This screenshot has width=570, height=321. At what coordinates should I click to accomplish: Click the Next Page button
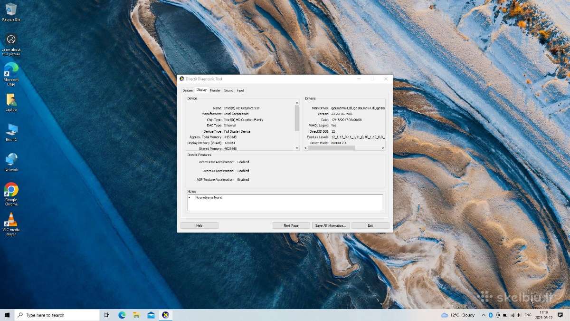pyautogui.click(x=291, y=225)
